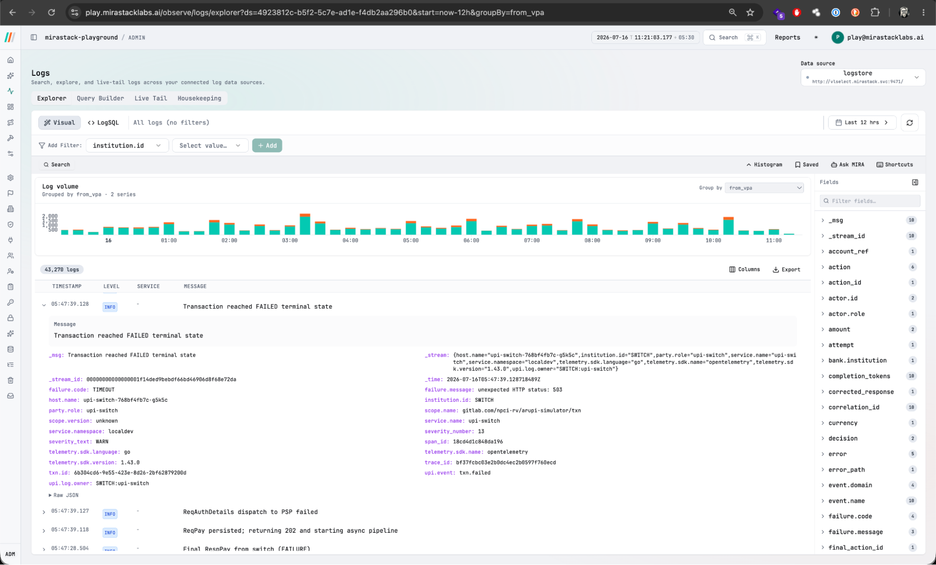Click the activity pulse icon in the sidebar
This screenshot has width=936, height=565.
[x=10, y=91]
